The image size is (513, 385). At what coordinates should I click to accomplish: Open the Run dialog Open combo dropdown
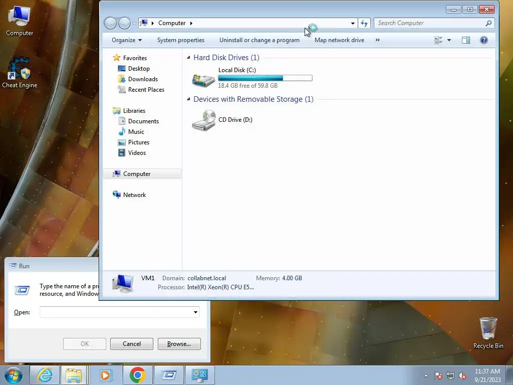(x=195, y=312)
